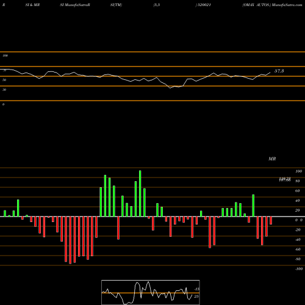The image size is (305, 305).
Task: Click the 25 value in mini chart
Action: [x=196, y=296]
